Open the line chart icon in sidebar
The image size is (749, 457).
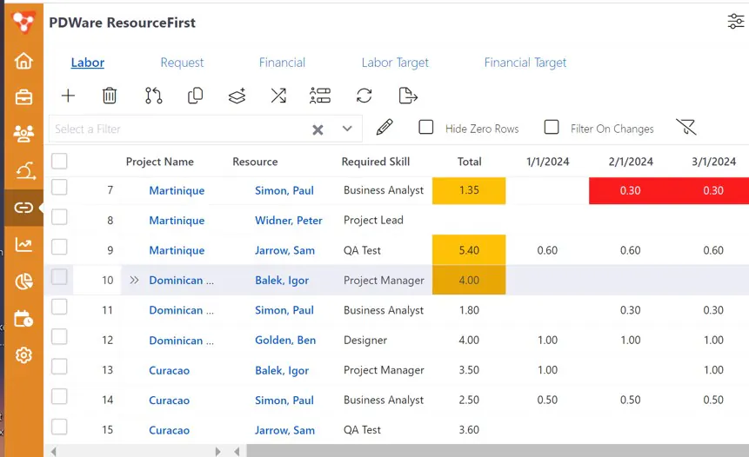23,245
